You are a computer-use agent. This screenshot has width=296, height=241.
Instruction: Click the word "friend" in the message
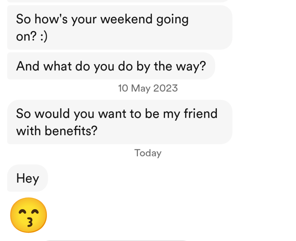200,113
